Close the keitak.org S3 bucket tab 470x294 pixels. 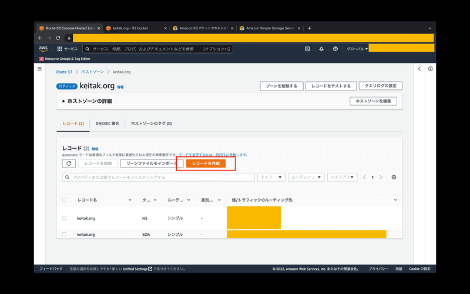(x=165, y=28)
